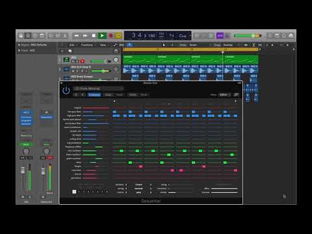Open the List Editors button
The height and width of the screenshot is (234, 312).
coord(270,36)
